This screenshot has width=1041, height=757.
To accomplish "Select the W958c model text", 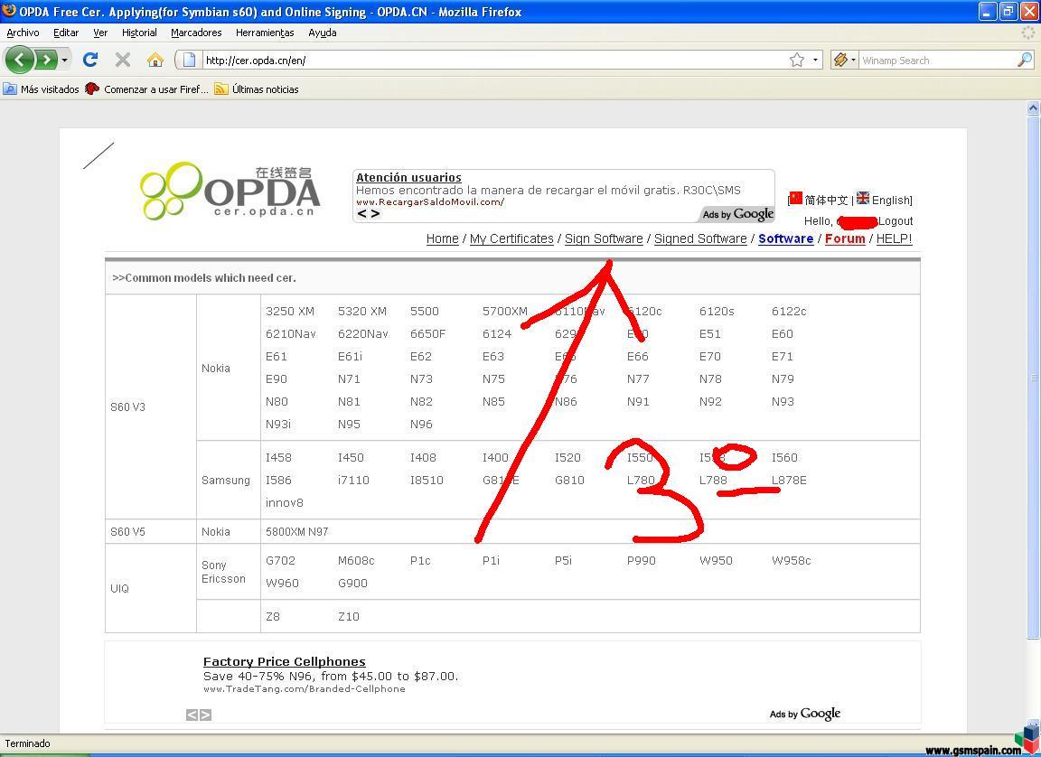I will (x=792, y=561).
